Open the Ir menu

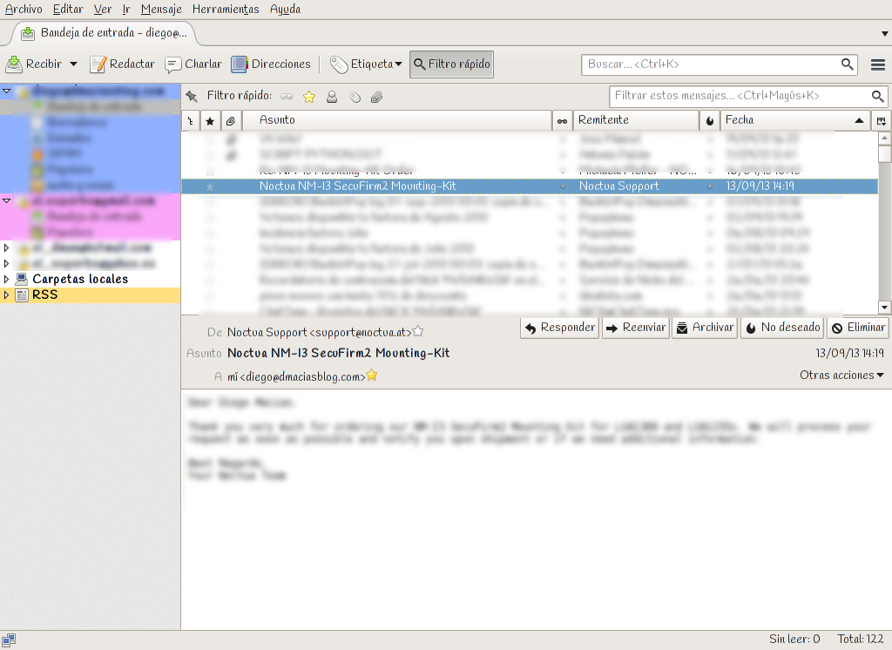click(x=126, y=9)
